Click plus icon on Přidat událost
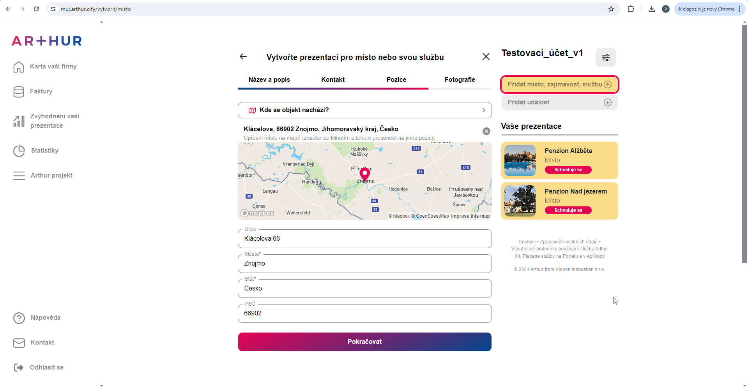Screen dimensions: 748x389 click(x=607, y=102)
